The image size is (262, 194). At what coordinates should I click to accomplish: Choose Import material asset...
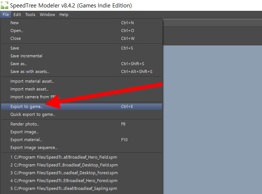click(x=81, y=81)
